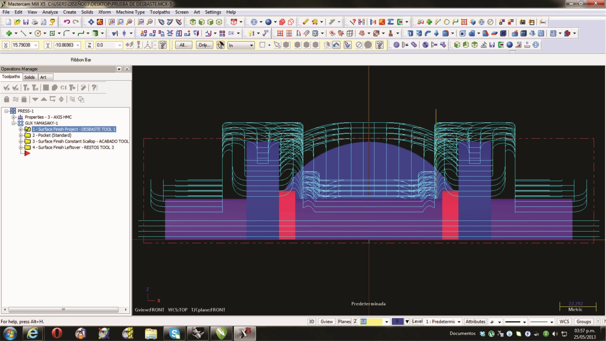Image resolution: width=606 pixels, height=341 pixels.
Task: Click the Print icon
Action: 35,22
